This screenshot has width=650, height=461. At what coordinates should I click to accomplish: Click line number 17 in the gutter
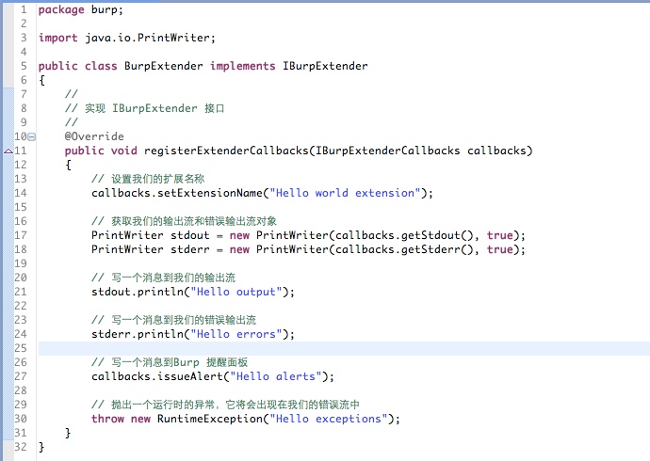(21, 235)
